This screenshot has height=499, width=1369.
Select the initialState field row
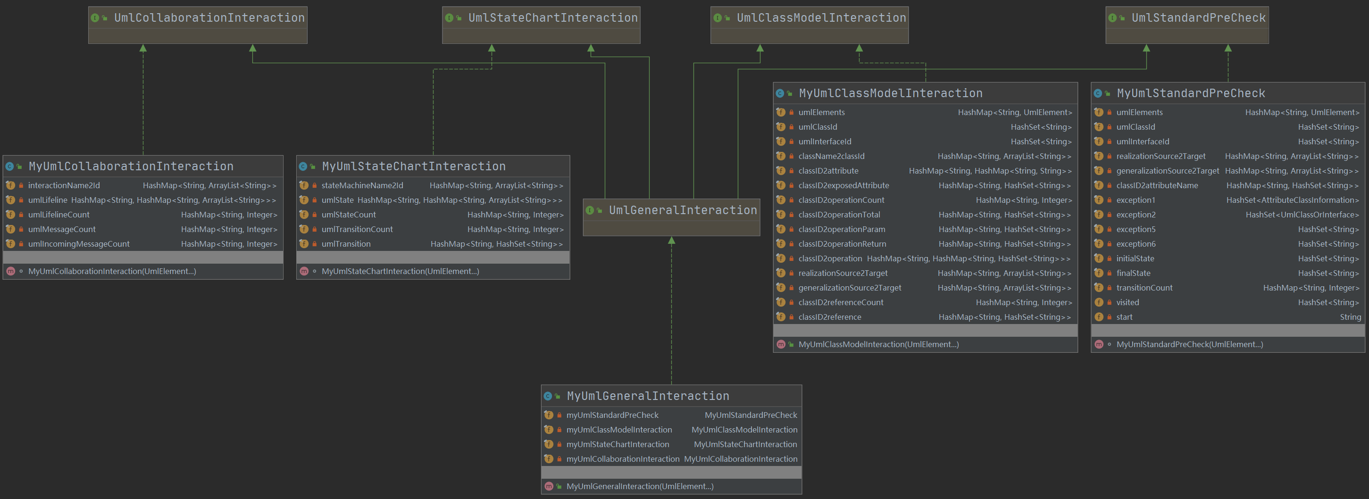pyautogui.click(x=1227, y=259)
